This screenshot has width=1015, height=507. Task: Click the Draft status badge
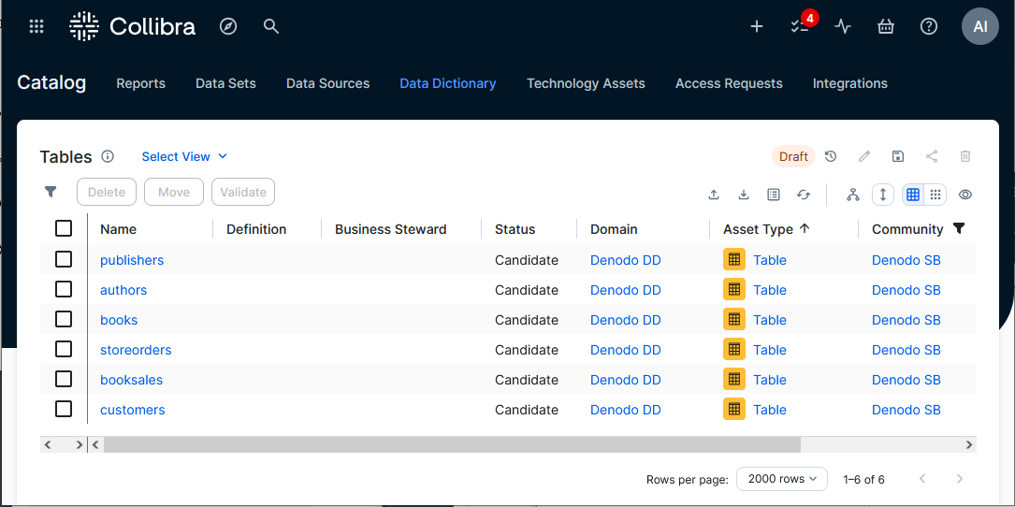793,156
